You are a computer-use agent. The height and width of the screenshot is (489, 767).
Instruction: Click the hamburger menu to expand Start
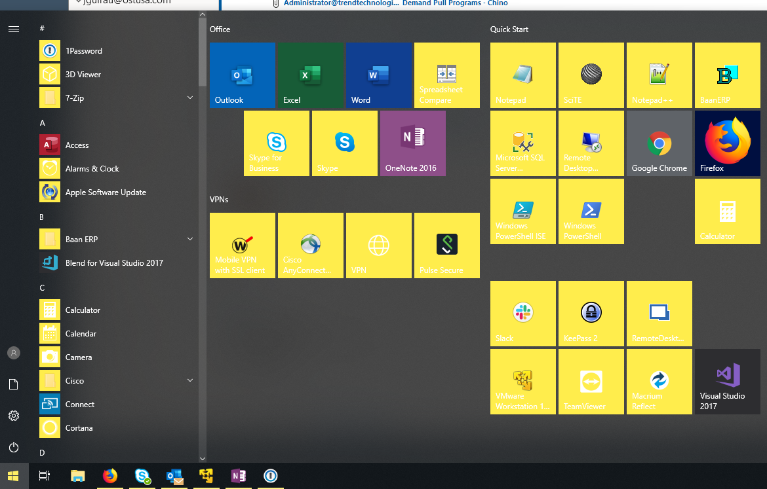point(14,29)
